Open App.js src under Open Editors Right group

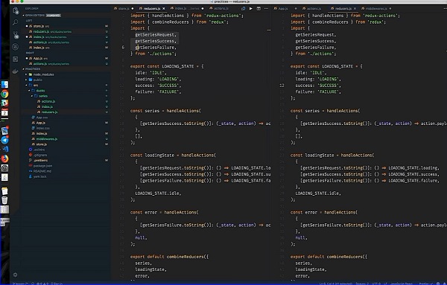[x=67, y=58]
